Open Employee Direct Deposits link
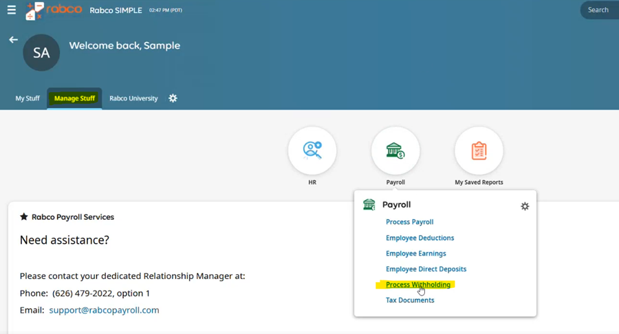Viewport: 619px width, 334px height. pos(426,269)
